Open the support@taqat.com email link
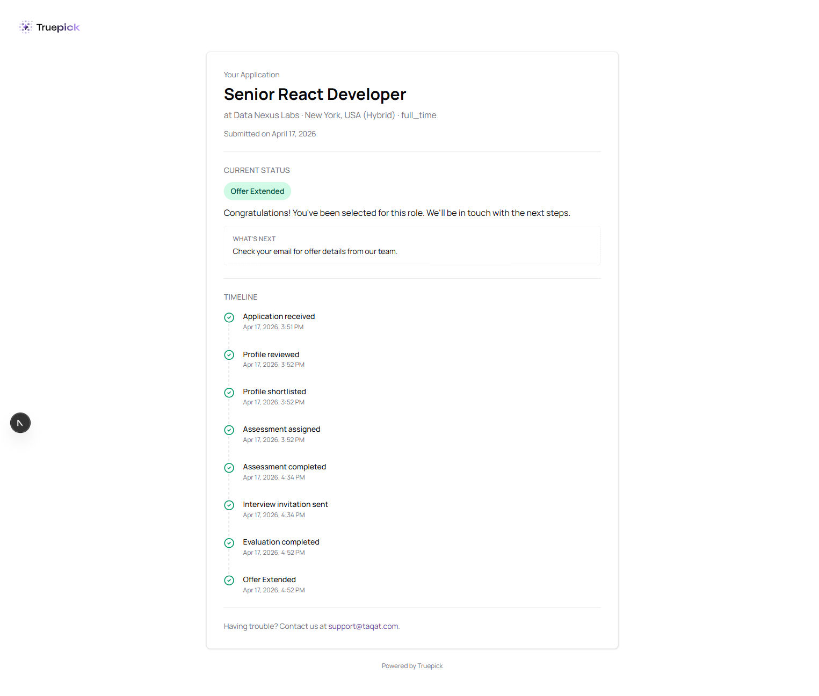 (x=363, y=626)
